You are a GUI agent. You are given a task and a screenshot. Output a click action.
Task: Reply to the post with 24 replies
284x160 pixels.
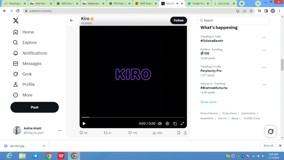point(83,133)
